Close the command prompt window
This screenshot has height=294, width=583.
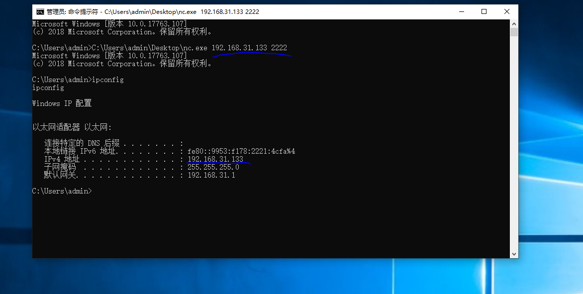(506, 12)
